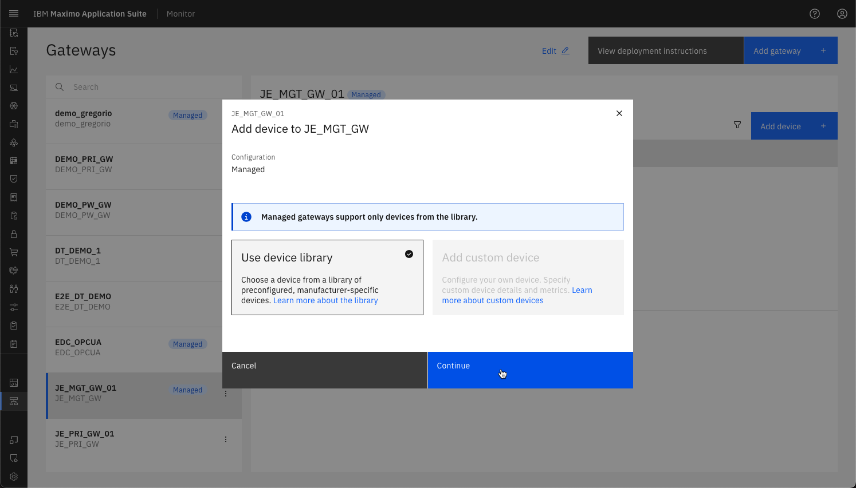Click the settings gear icon in sidebar
This screenshot has width=856, height=488.
[14, 477]
